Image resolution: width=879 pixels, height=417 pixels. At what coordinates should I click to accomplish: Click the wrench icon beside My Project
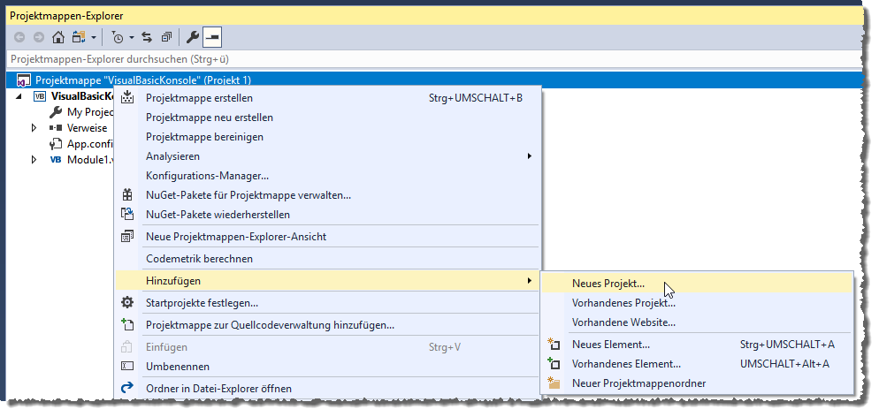[x=56, y=112]
